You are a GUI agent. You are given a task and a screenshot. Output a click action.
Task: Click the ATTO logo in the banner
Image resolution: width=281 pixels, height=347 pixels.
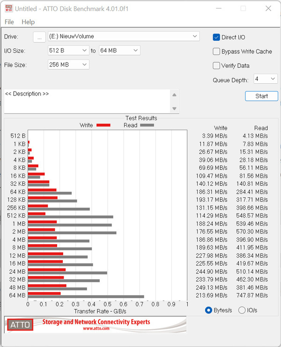click(x=20, y=325)
